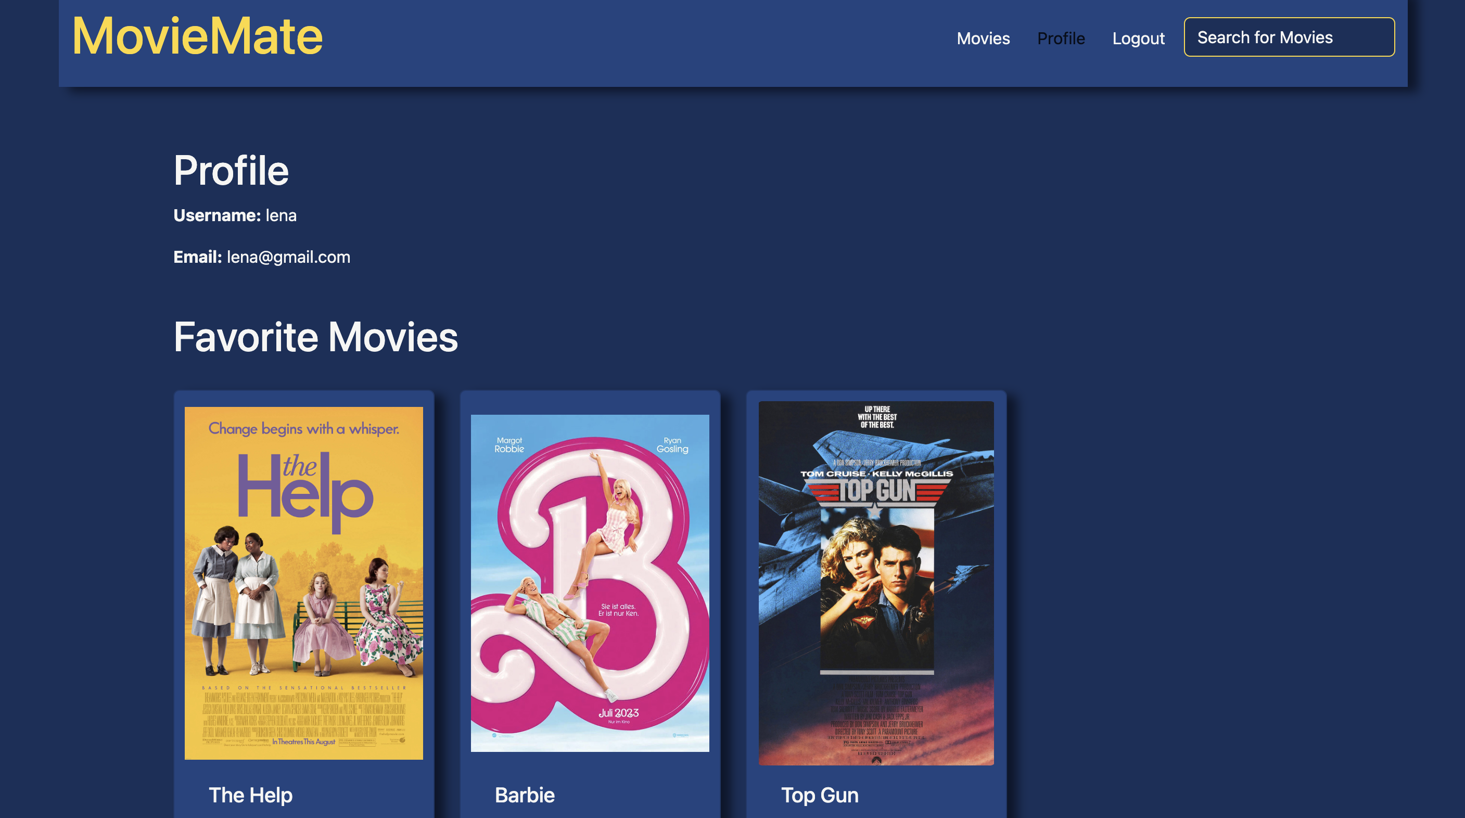Click the Favorite Movies heading
This screenshot has height=818, width=1465.
tap(315, 338)
